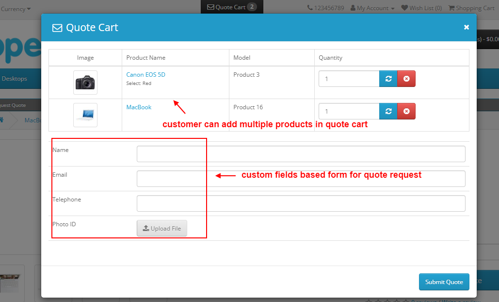Delete MacBook with the red remove icon

point(406,111)
